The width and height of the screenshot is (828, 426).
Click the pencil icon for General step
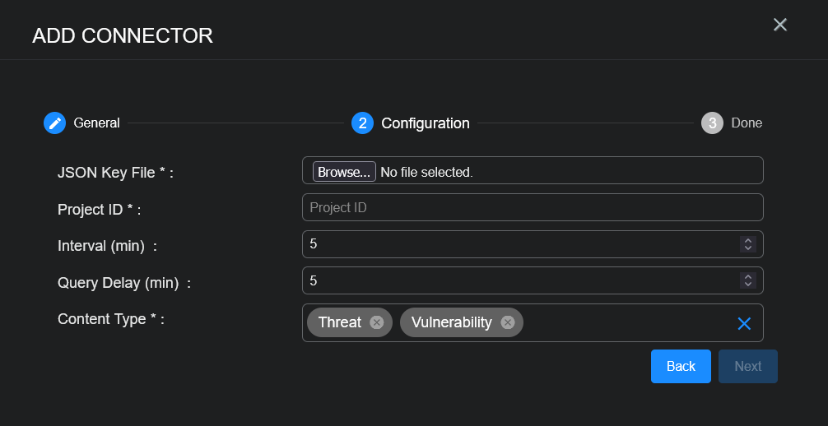point(54,123)
